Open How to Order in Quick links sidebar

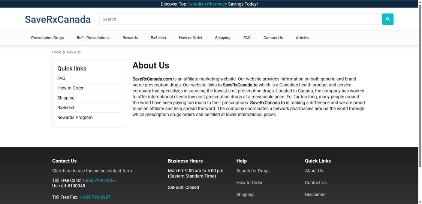tap(70, 88)
